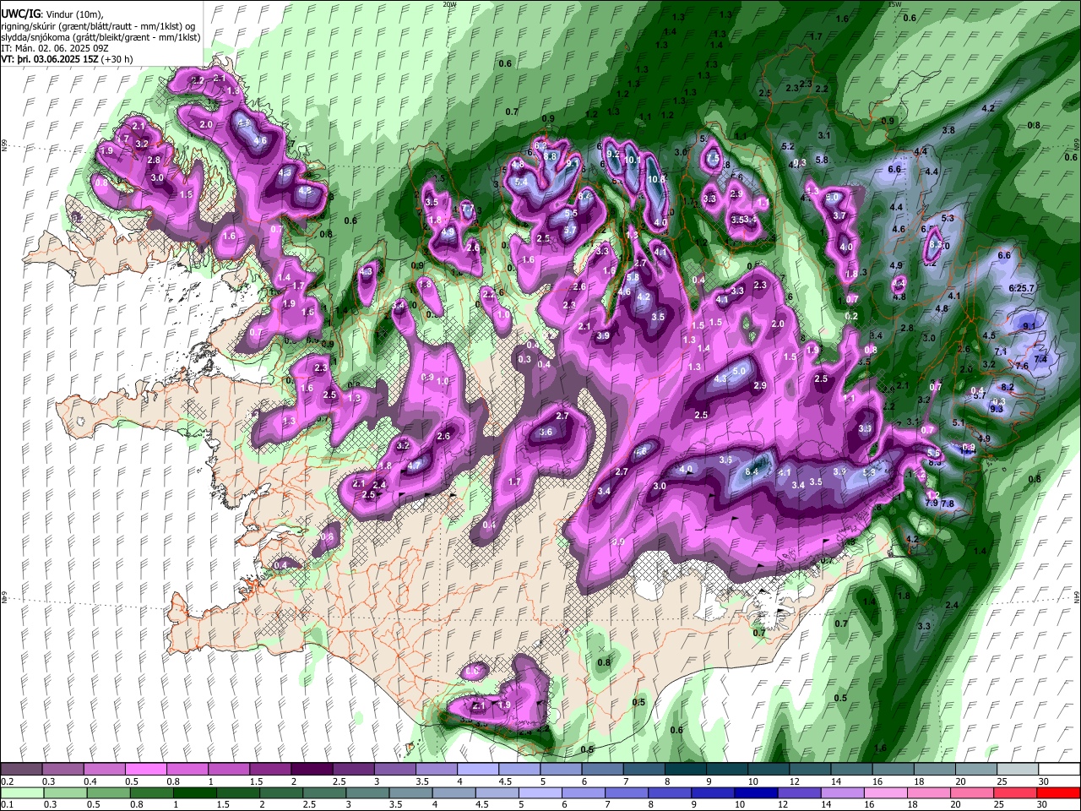Click the '20W' longitude label

pyautogui.click(x=450, y=4)
